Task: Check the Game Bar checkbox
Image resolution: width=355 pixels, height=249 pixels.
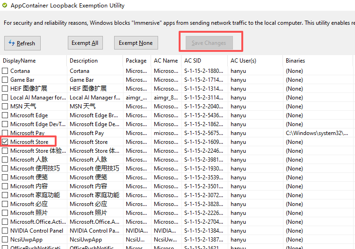Action: [x=5, y=79]
